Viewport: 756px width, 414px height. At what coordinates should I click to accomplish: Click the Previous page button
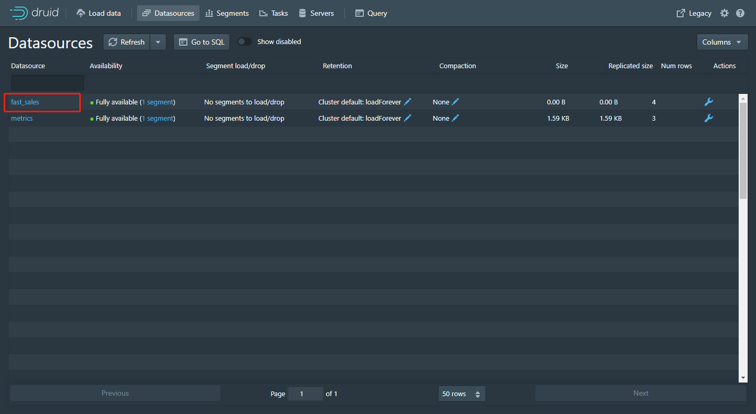coord(115,393)
